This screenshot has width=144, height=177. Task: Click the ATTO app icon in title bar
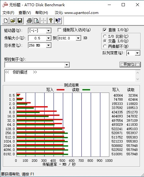pos(5,5)
